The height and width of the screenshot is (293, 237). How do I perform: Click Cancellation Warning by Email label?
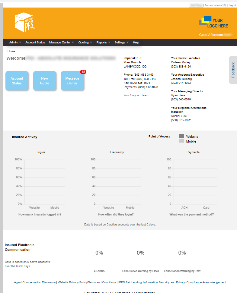141,271
